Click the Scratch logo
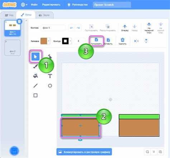Image resolution: width=170 pixels, height=158 pixels. coord(10,5)
